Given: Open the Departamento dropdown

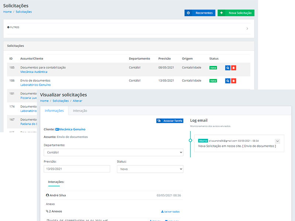Looking at the screenshot, I should click(x=113, y=152).
